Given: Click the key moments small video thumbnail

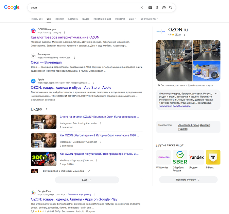Looking at the screenshot, I should point(35,171).
